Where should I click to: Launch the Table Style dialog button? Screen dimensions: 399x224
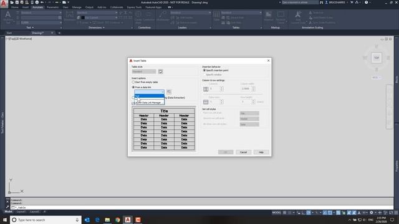(161, 72)
